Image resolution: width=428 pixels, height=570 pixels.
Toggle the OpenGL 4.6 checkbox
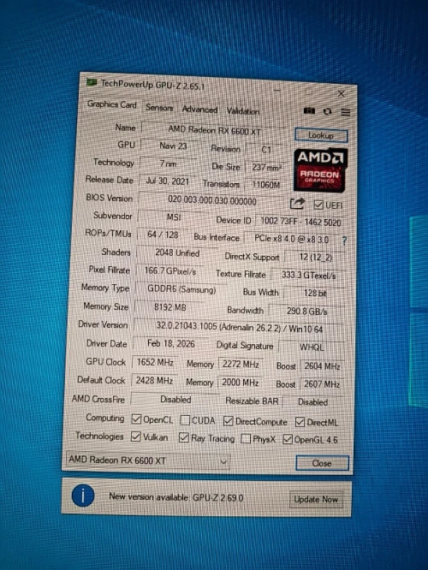[x=288, y=439]
